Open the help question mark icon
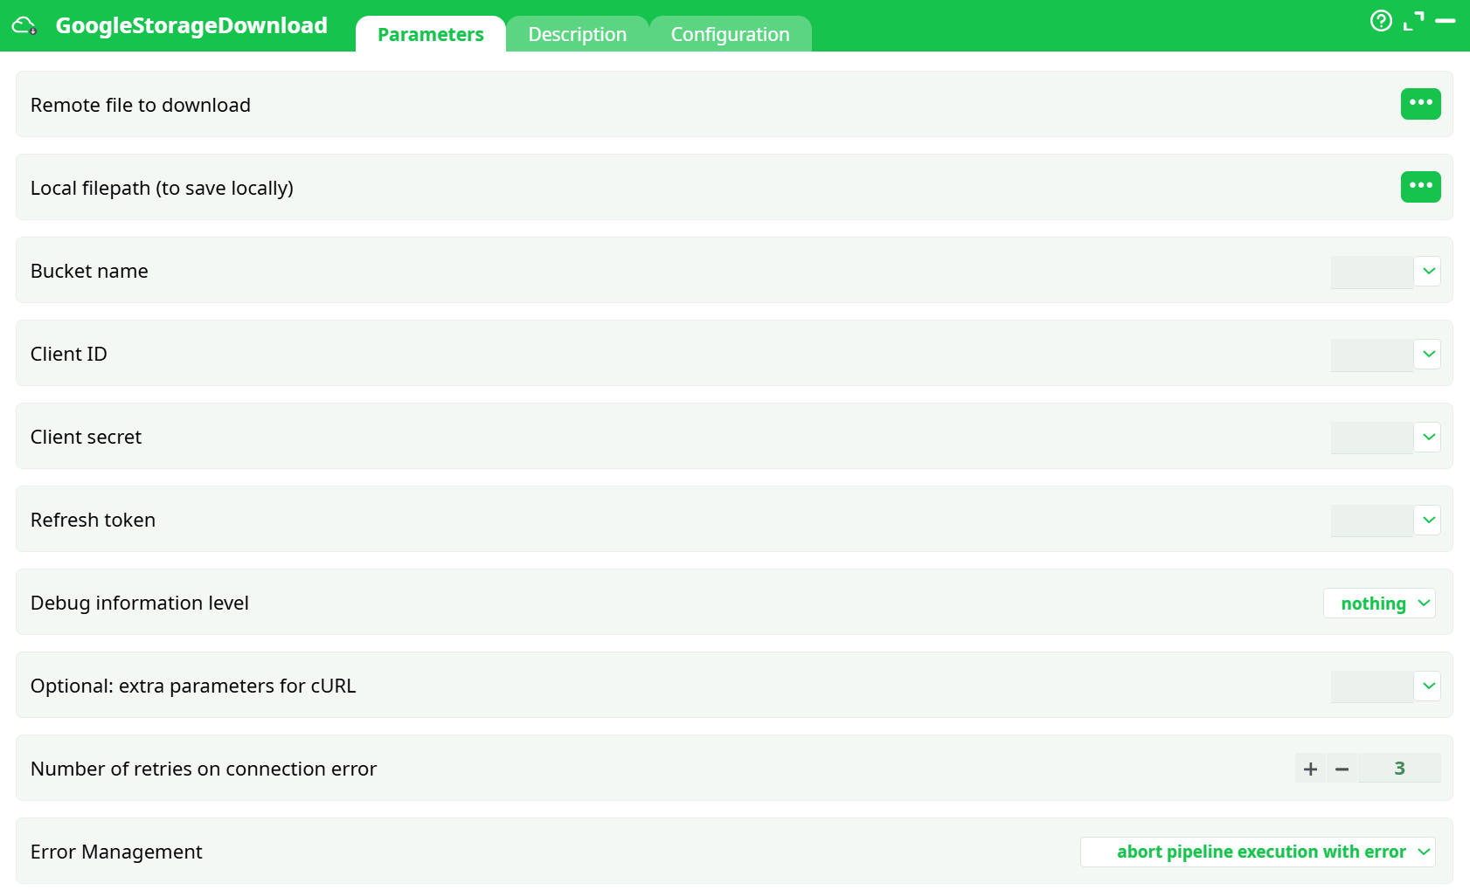The height and width of the screenshot is (890, 1470). pos(1382,21)
